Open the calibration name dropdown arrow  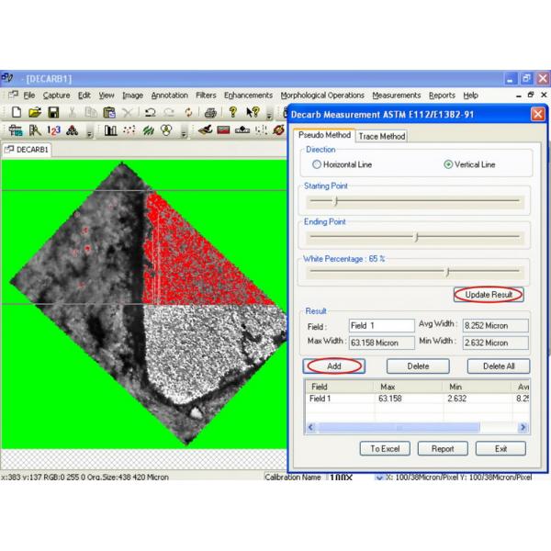point(379,478)
